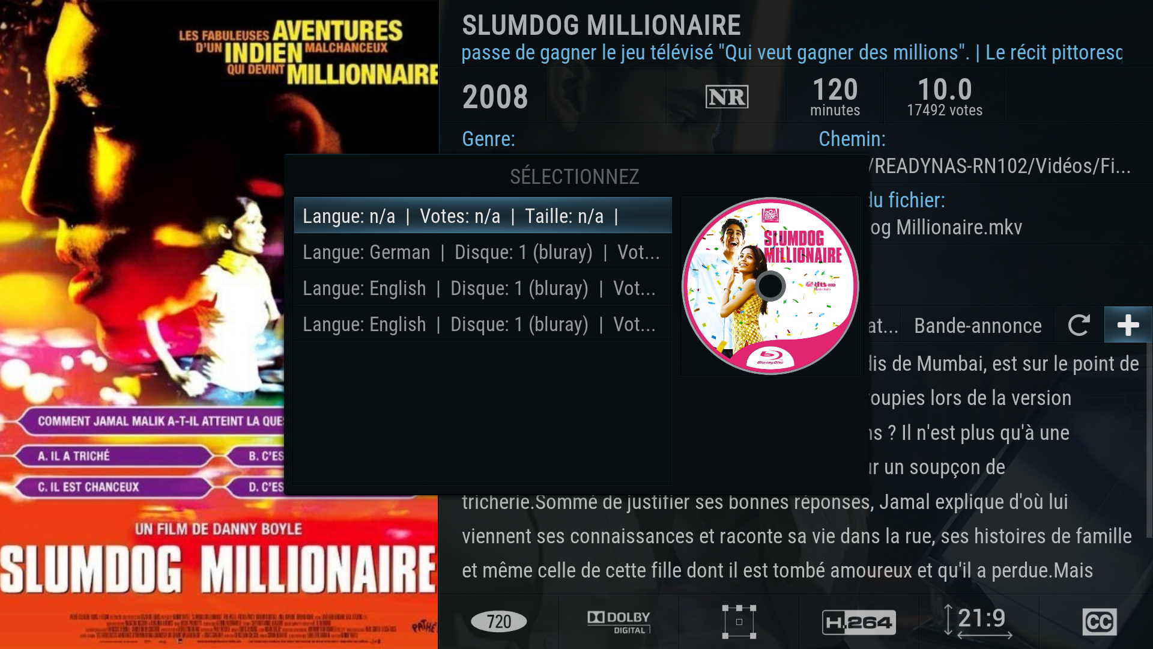Viewport: 1153px width, 649px height.
Task: Click the refresh arrow icon
Action: click(1079, 325)
